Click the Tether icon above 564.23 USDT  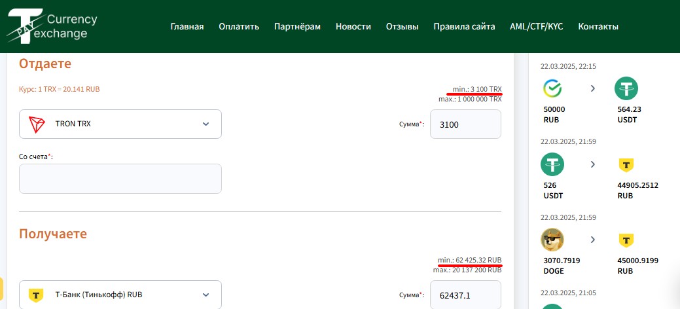626,88
